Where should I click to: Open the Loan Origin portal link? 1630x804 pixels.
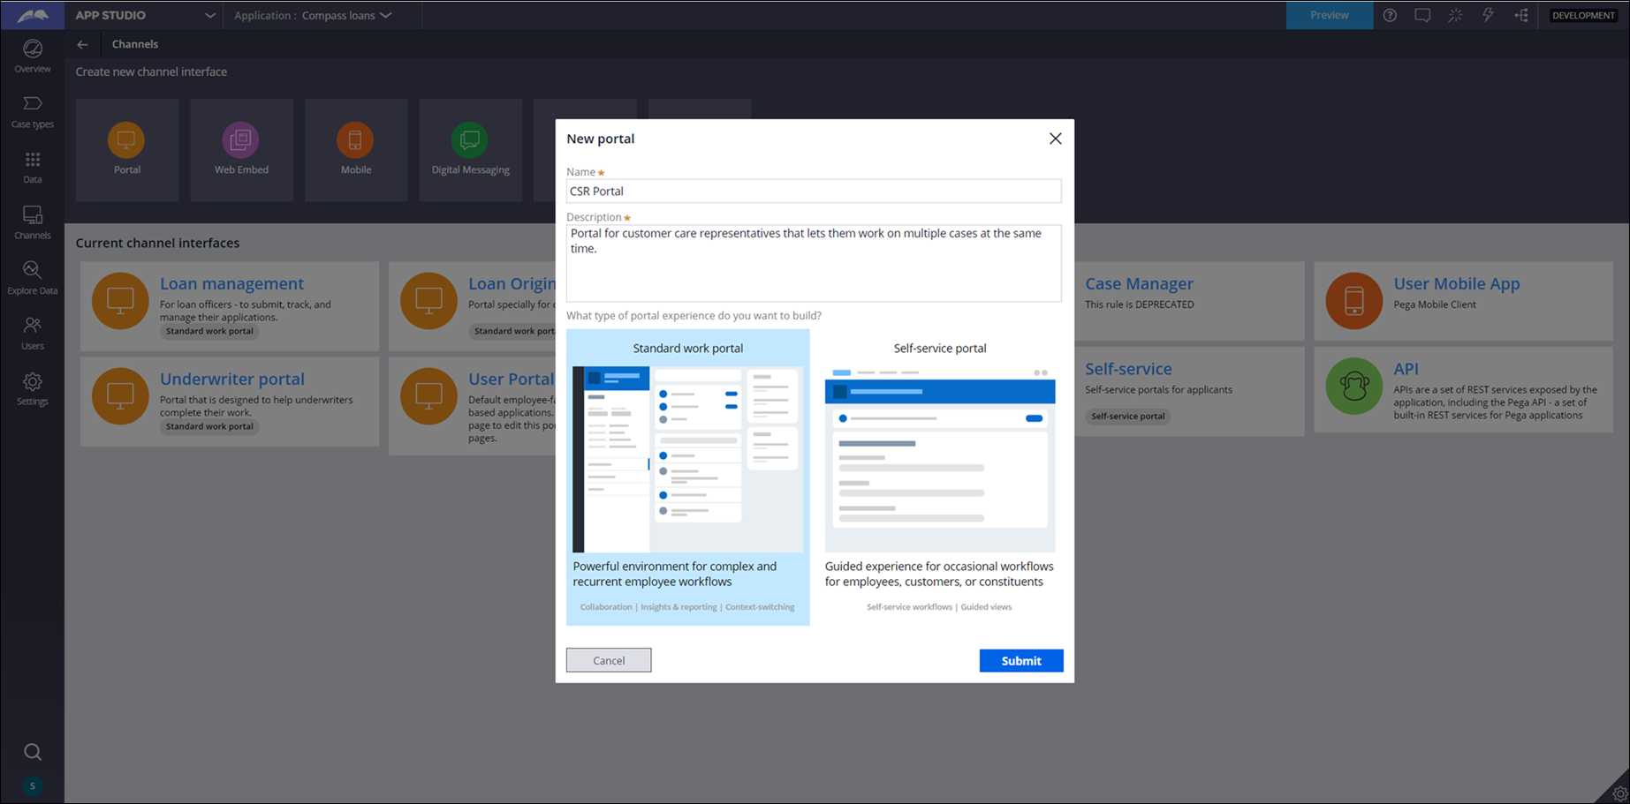pyautogui.click(x=512, y=283)
